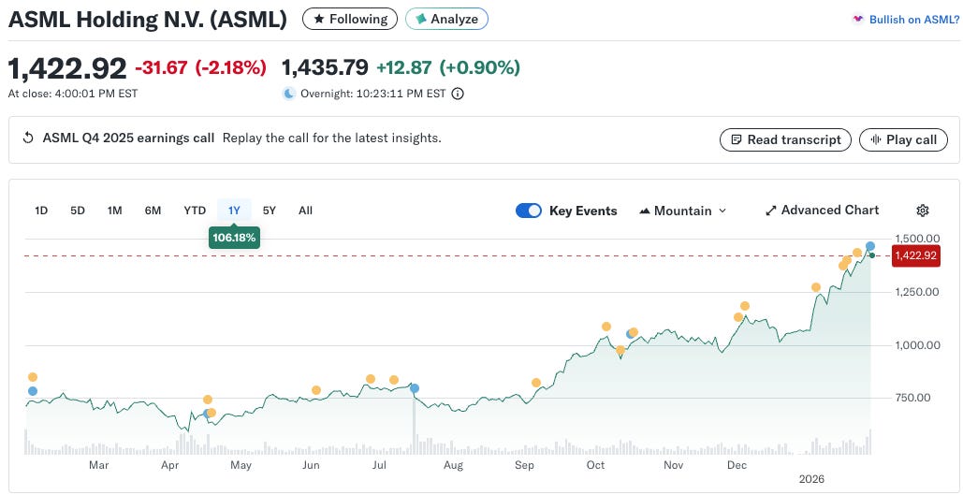
Task: Open chart settings gear icon
Action: [923, 211]
